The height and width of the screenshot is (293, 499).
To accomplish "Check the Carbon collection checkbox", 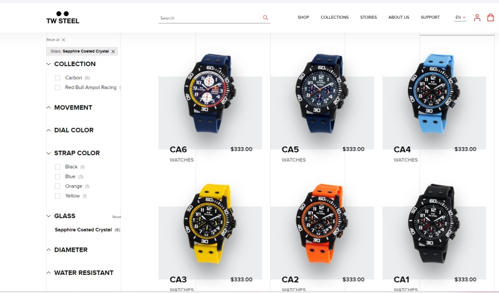I will tap(57, 78).
